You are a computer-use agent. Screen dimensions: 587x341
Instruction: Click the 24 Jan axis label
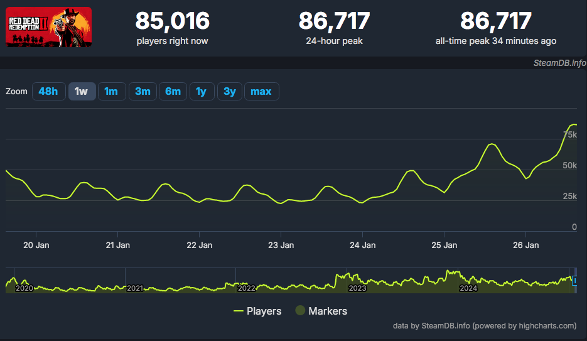point(363,245)
